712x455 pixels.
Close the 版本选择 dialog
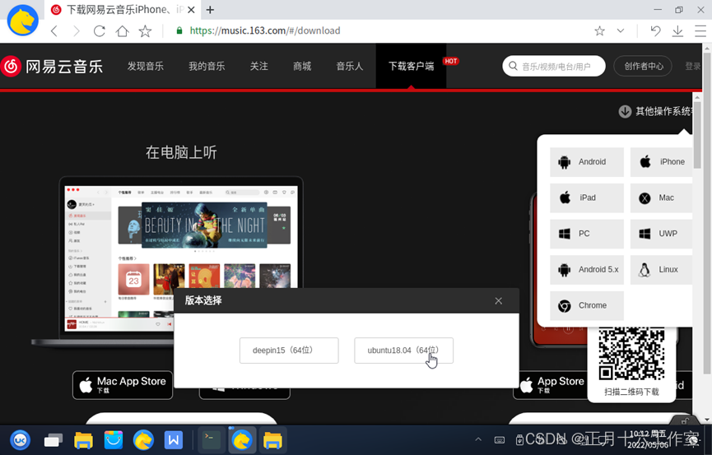tap(498, 300)
